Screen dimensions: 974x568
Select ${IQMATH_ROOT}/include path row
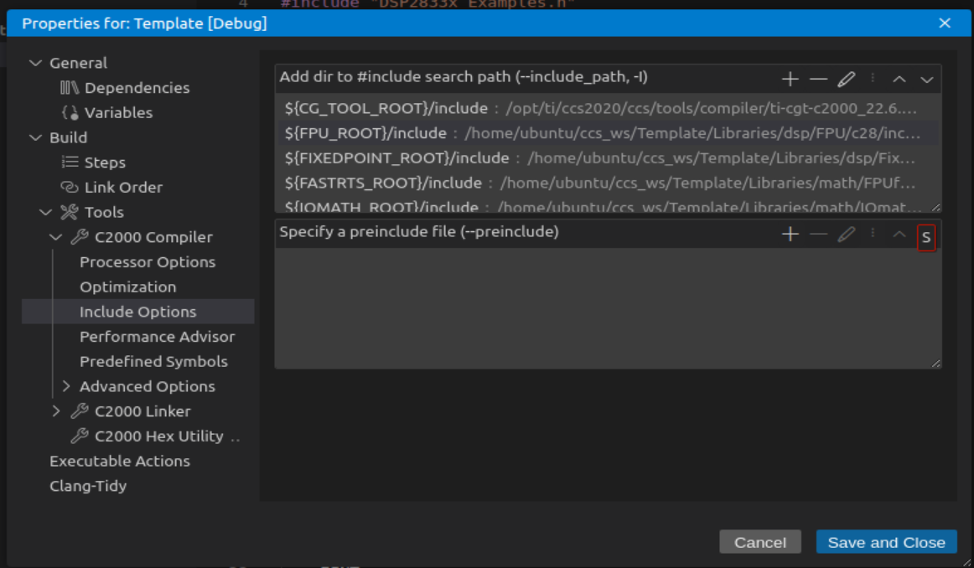pos(608,204)
